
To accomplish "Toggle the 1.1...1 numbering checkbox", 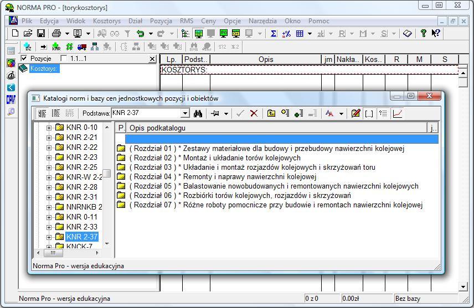I will coord(64,58).
